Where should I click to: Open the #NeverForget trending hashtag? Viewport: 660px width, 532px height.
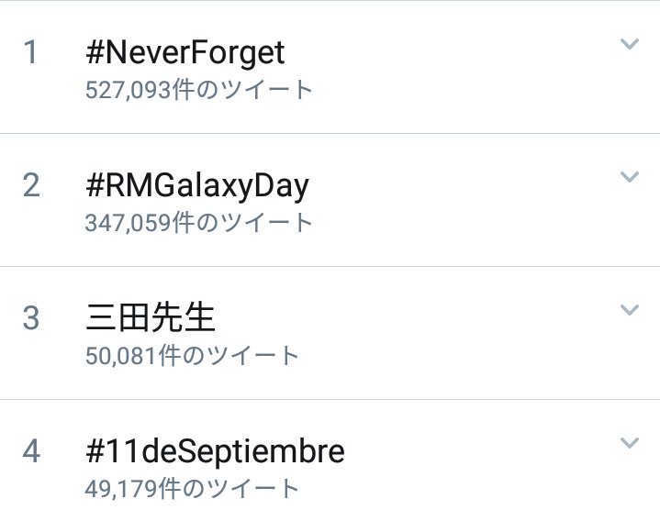185,52
